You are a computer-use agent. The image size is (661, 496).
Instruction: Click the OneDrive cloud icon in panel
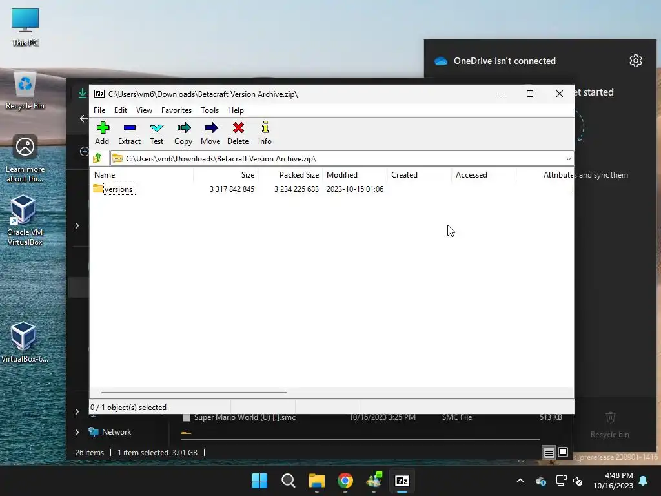click(440, 61)
